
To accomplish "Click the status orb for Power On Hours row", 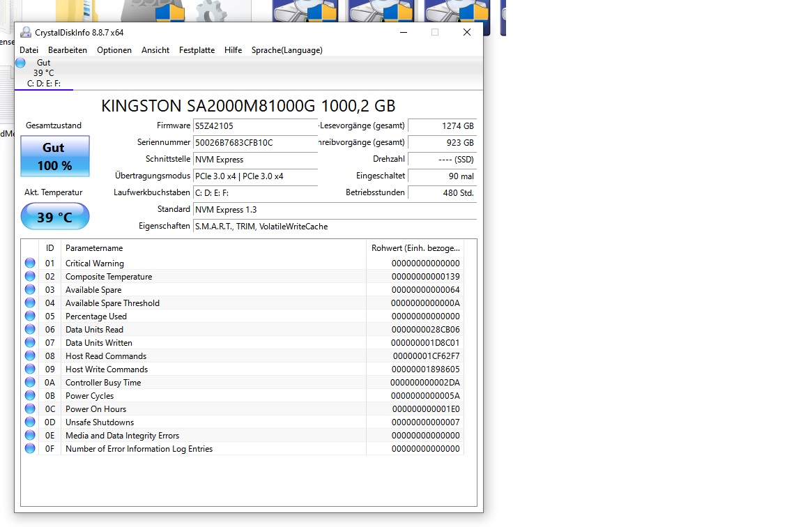I will tap(30, 409).
